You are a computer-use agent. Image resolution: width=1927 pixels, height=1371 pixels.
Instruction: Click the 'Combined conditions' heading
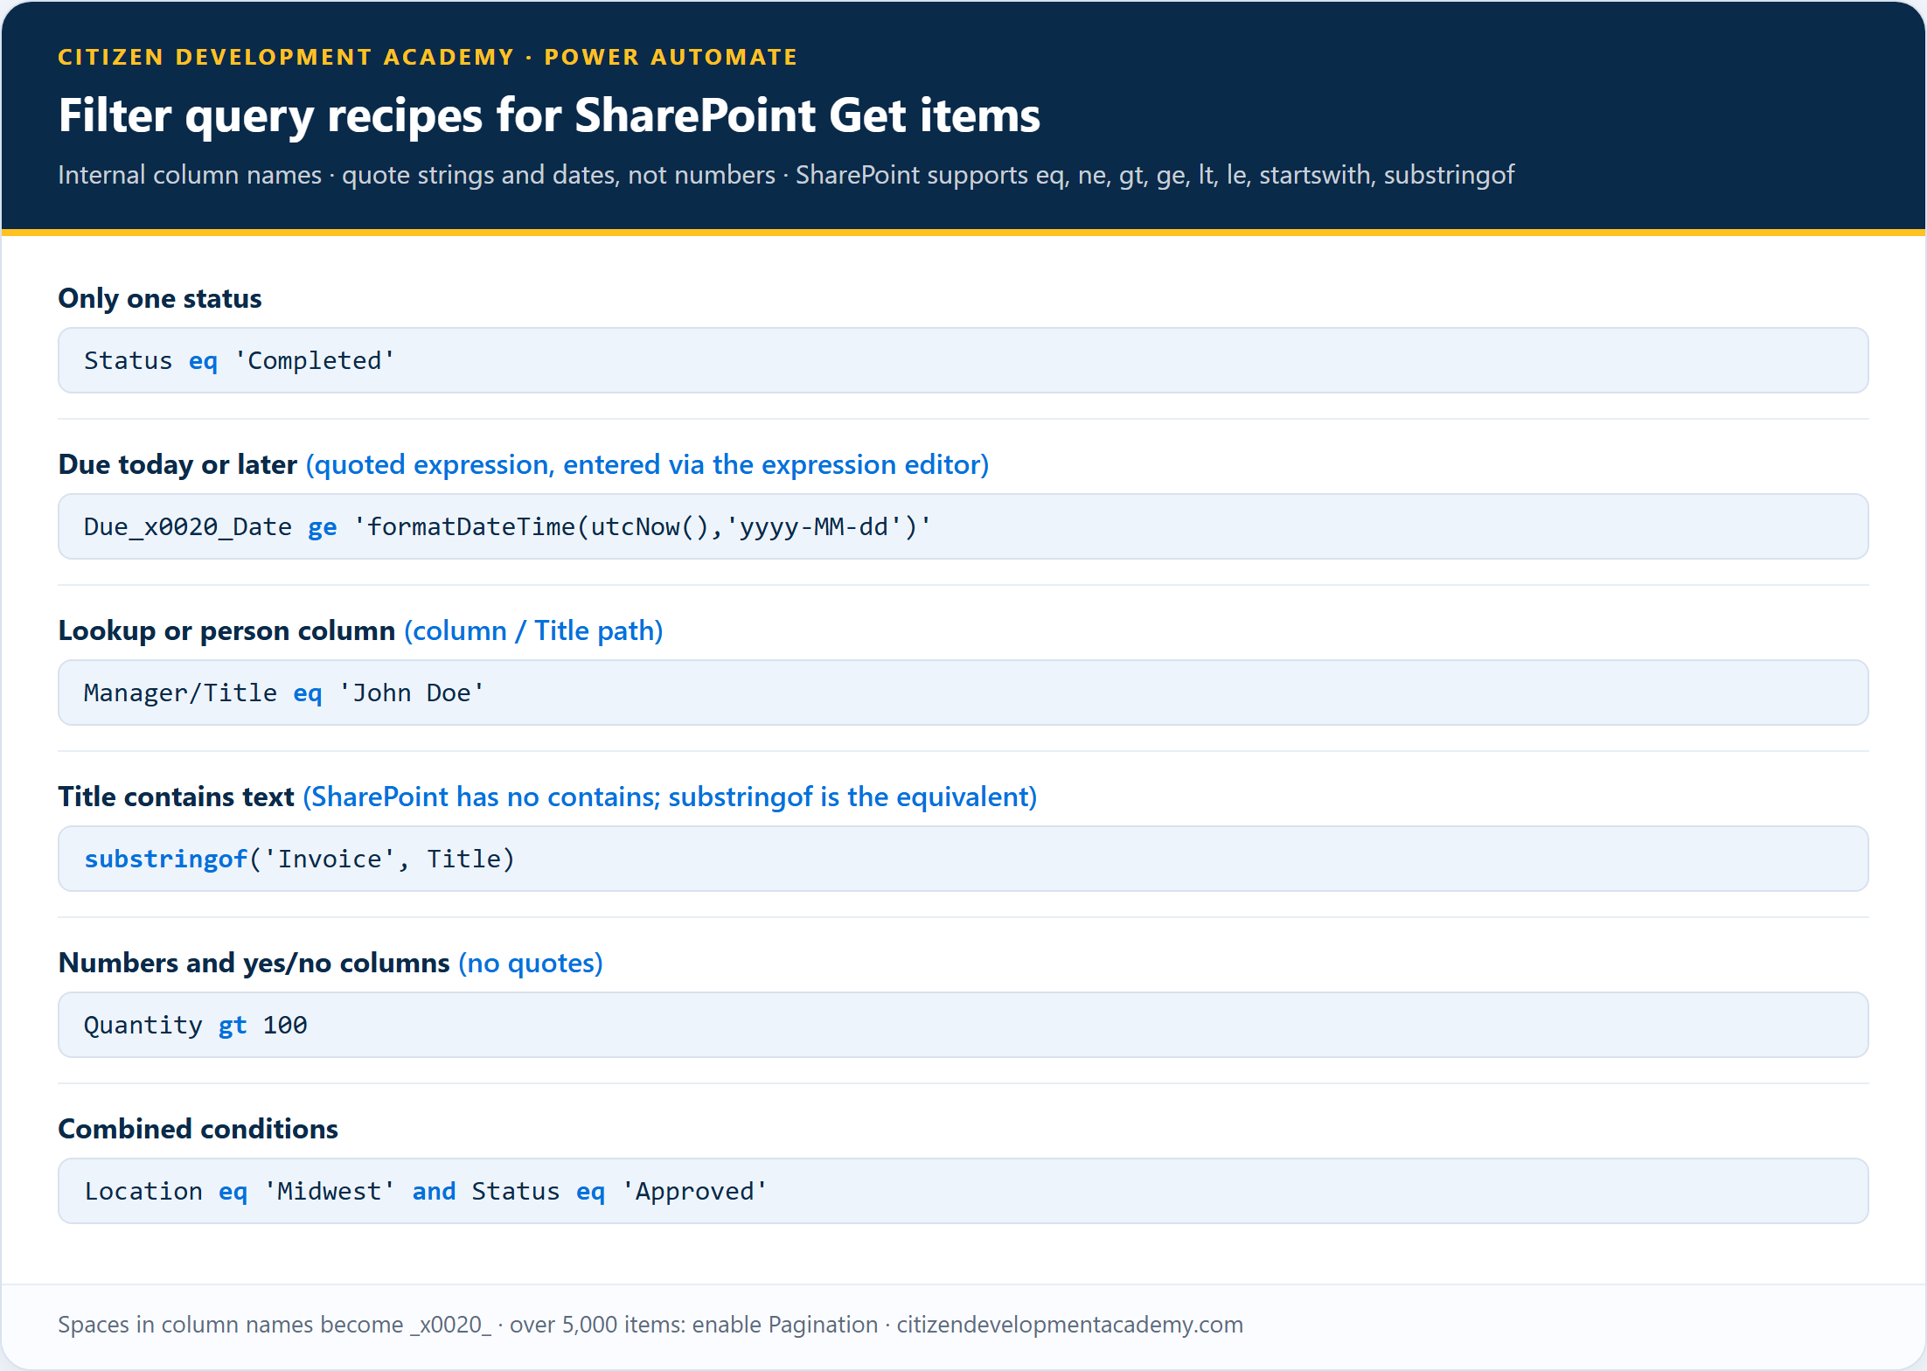click(198, 1129)
